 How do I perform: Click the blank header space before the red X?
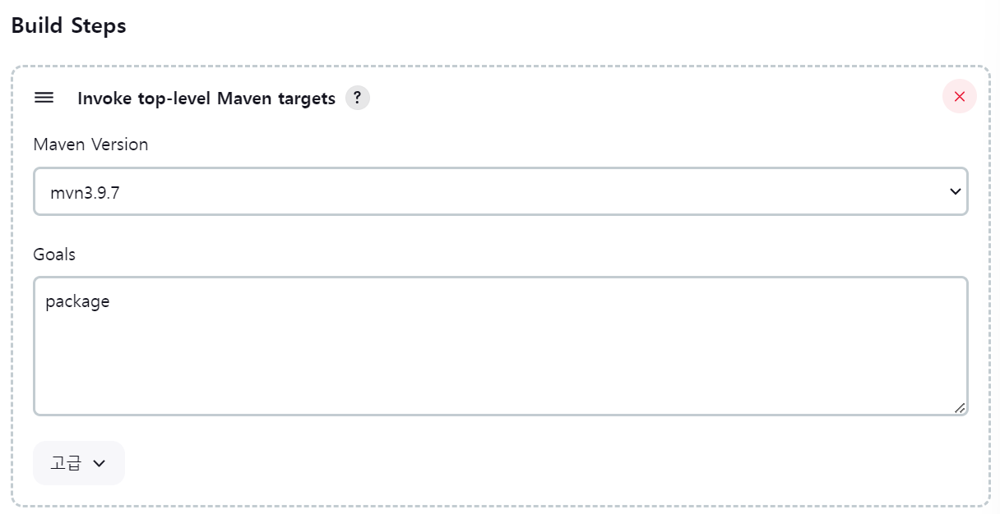(654, 98)
